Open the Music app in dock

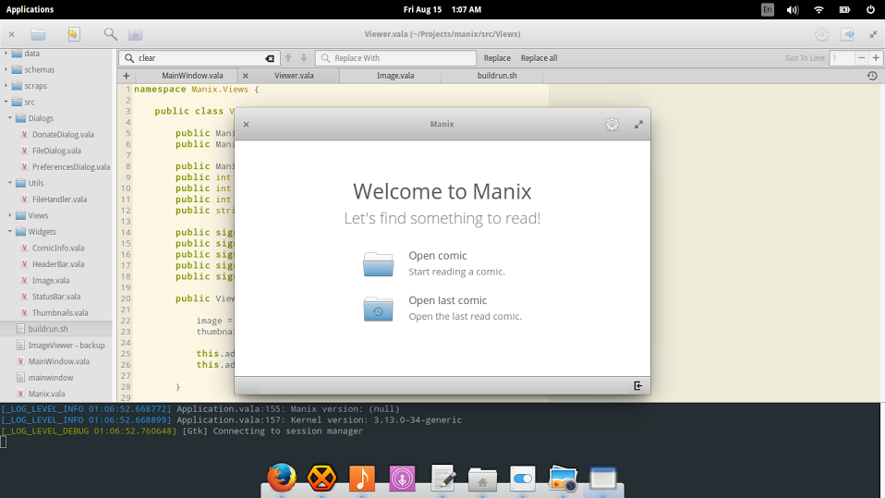tap(362, 479)
